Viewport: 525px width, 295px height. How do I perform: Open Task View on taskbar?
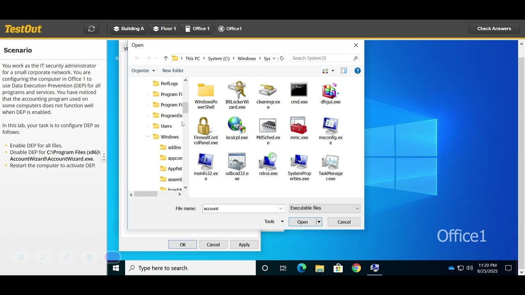pyautogui.click(x=283, y=268)
